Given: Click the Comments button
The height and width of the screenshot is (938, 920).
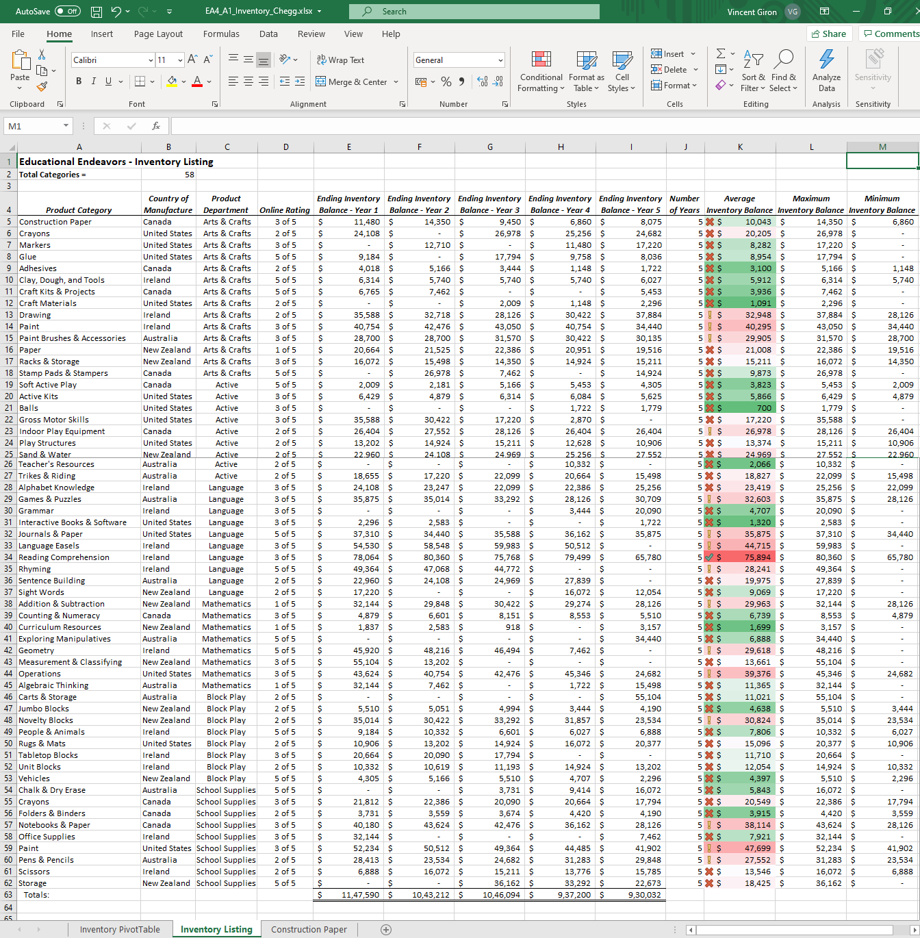Looking at the screenshot, I should point(891,34).
